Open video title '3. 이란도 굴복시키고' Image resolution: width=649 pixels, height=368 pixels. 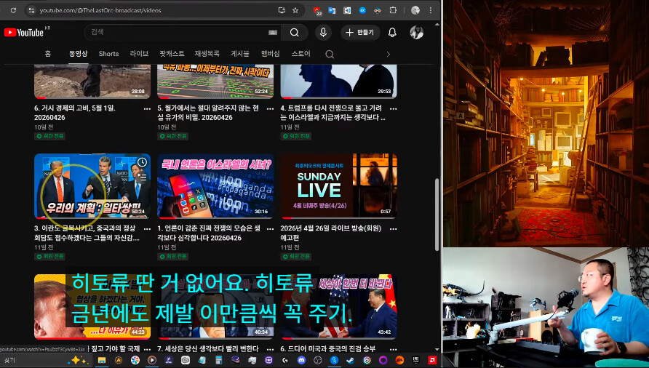[87, 233]
